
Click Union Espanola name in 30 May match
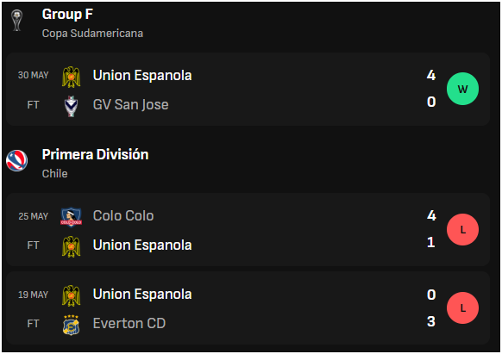point(142,76)
